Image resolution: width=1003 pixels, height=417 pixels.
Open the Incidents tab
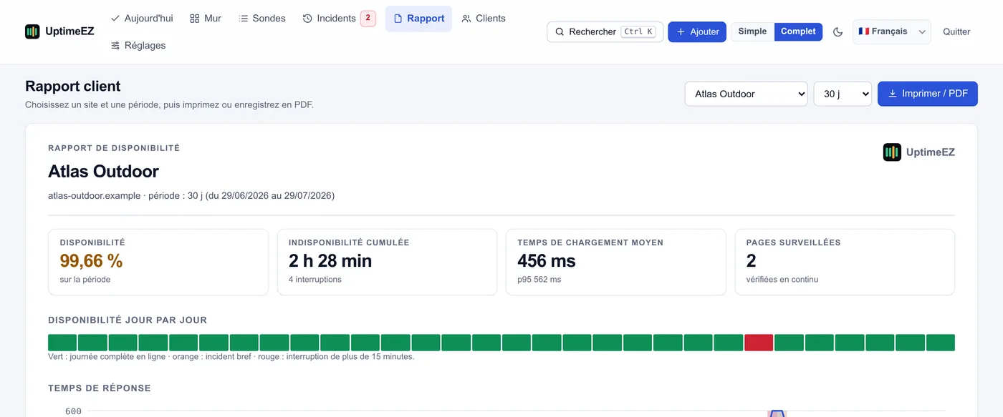(338, 19)
